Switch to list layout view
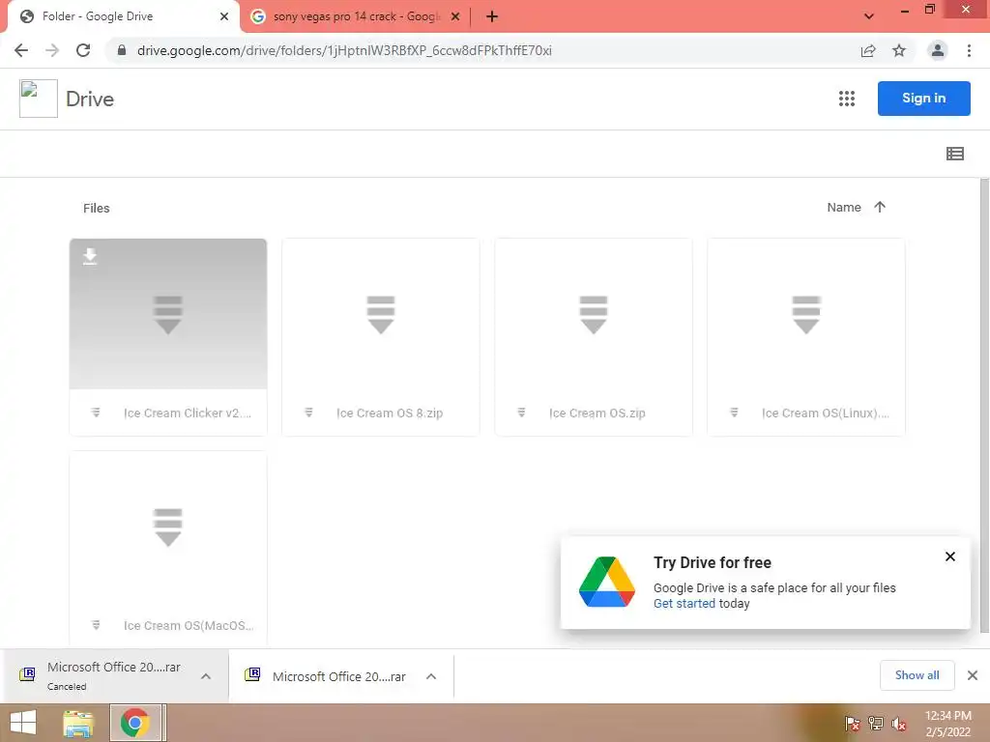Image resolution: width=990 pixels, height=742 pixels. click(x=954, y=154)
